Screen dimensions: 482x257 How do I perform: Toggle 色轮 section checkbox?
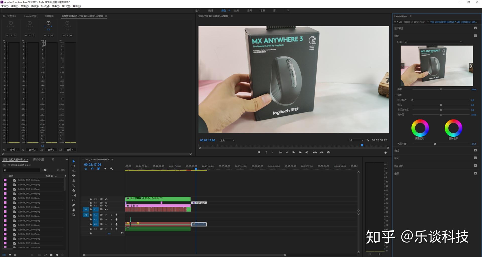tap(475, 158)
